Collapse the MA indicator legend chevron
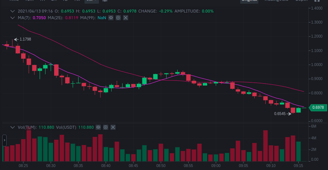 click(x=13, y=18)
